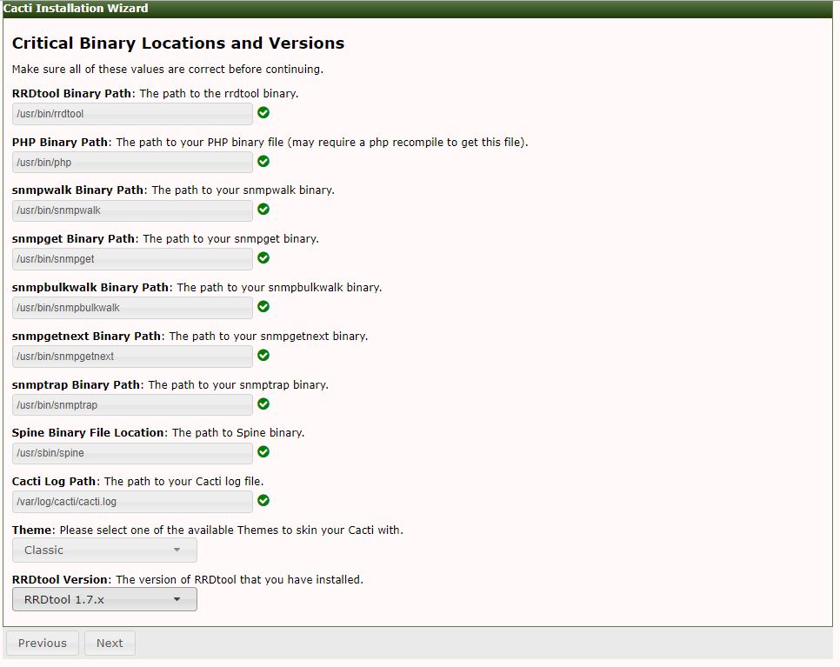Click the 'RRDtool Version' label text
This screenshot has height=667, width=840.
click(x=60, y=580)
